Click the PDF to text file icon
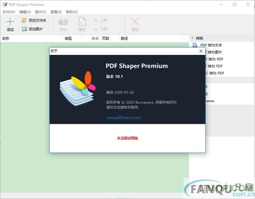Viewport: 255px width, 199px height. [195, 45]
